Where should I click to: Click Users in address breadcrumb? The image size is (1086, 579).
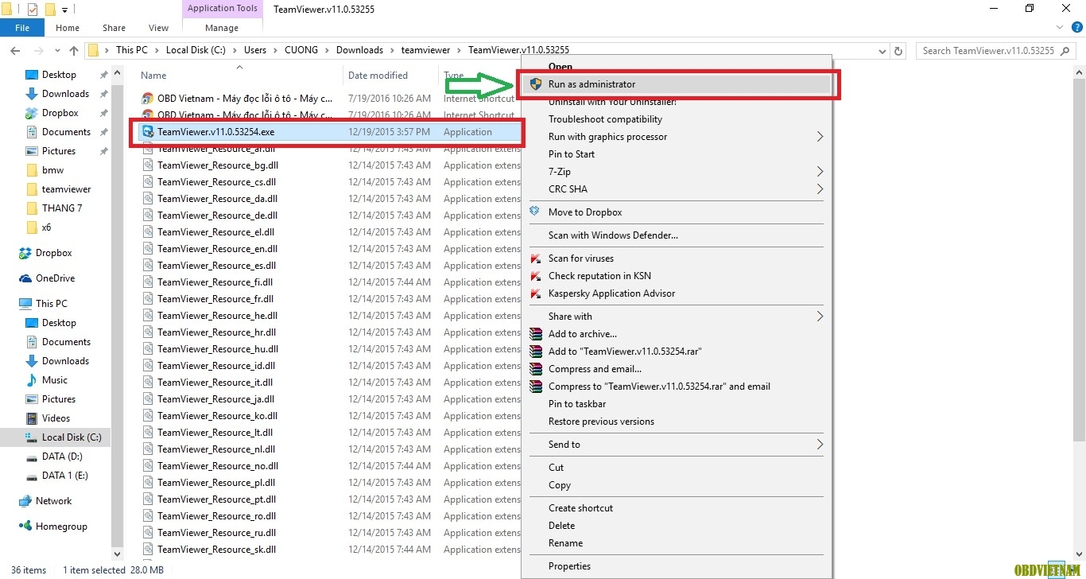pos(255,50)
